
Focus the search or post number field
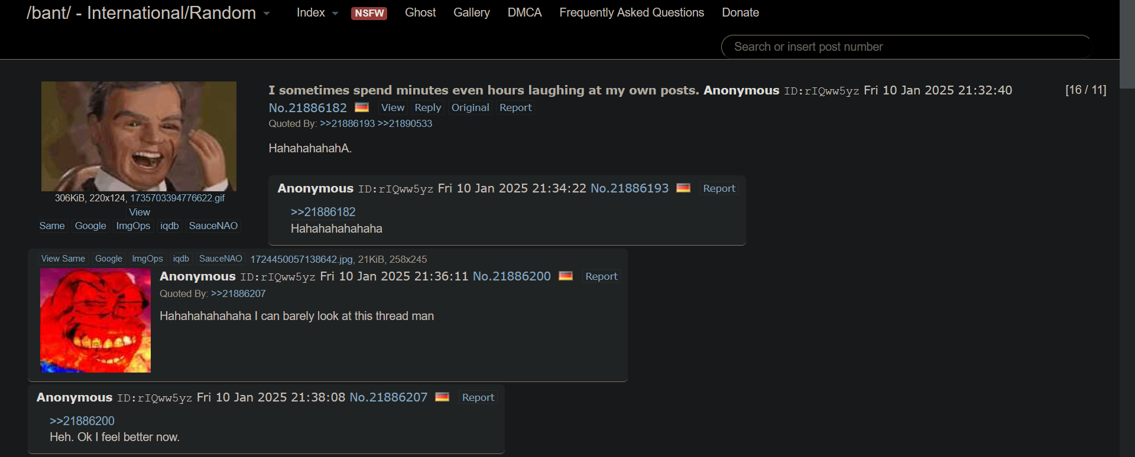(x=906, y=47)
